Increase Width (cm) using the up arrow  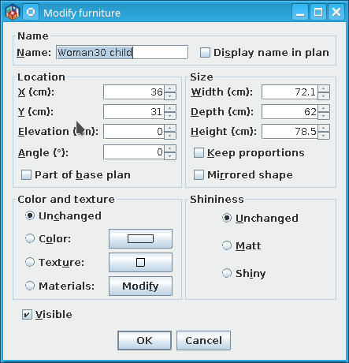tap(324, 88)
